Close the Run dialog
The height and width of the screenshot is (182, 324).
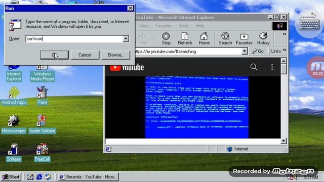(x=130, y=8)
